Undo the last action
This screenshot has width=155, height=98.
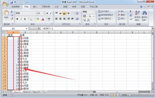(x=15, y=2)
